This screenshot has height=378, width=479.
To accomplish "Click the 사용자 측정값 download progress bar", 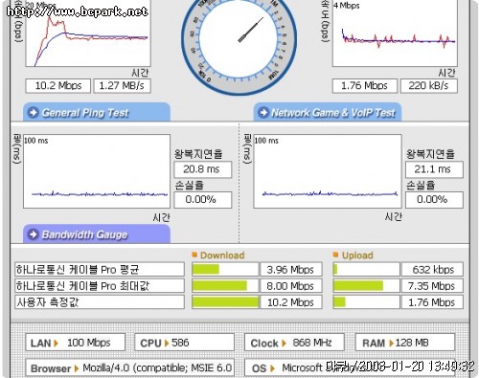I will point(225,302).
